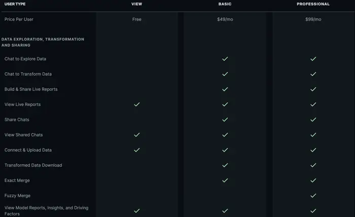Click the Free price under View
355x217 pixels.
pos(136,19)
